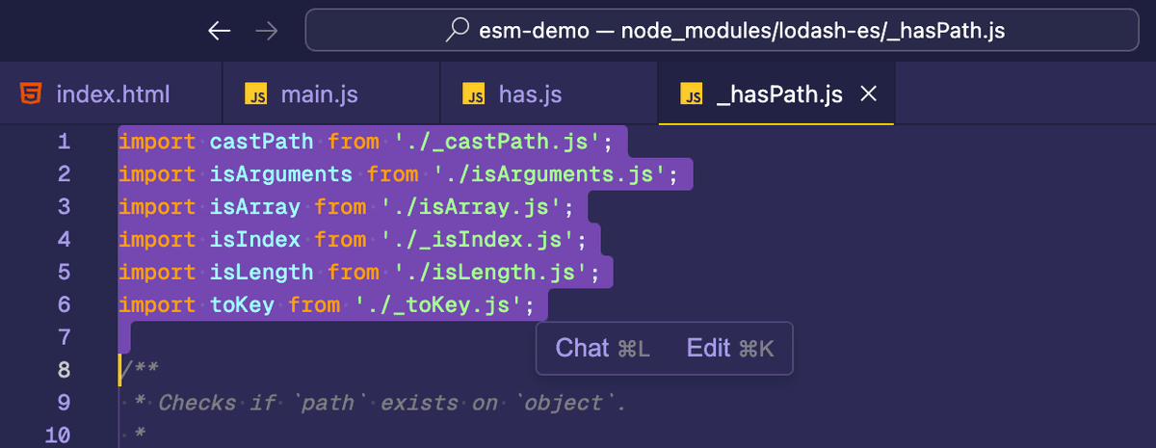Switch to the has.js tab
This screenshot has width=1156, height=448.
[x=529, y=94]
